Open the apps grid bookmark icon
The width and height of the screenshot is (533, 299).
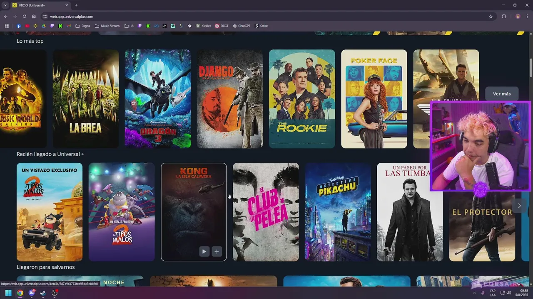(7, 26)
